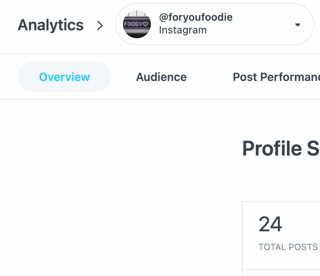This screenshot has height=276, width=320.
Task: Navigate back via the Analytics breadcrumb
Action: (50, 25)
